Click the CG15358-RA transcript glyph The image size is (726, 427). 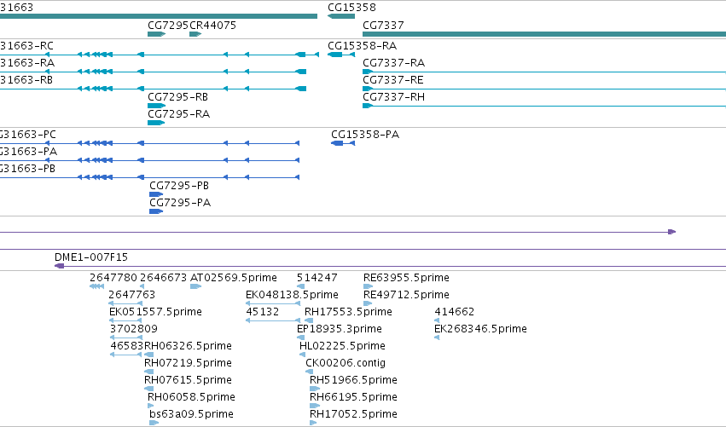(341, 55)
